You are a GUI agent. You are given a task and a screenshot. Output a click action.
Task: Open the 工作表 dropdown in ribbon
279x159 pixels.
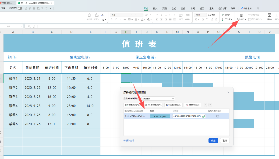[227, 19]
